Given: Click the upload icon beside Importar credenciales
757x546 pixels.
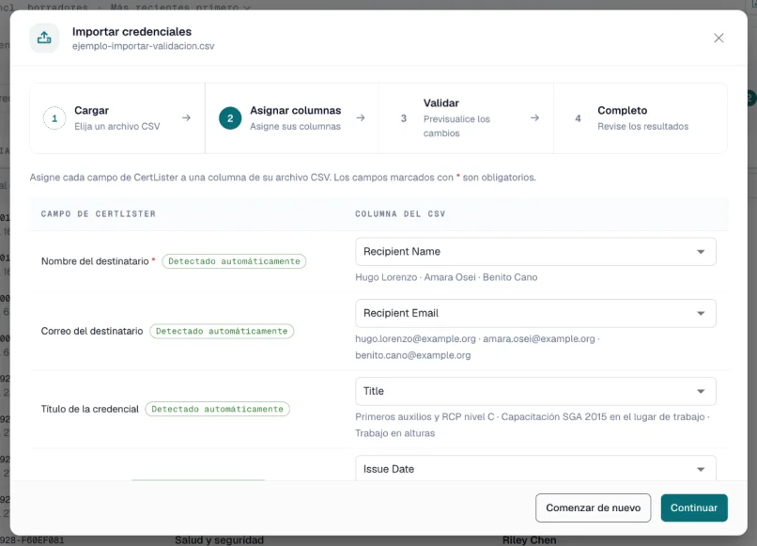Looking at the screenshot, I should coord(44,38).
